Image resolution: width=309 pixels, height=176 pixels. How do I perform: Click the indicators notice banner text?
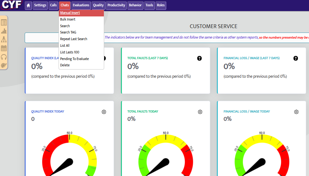[206, 37]
